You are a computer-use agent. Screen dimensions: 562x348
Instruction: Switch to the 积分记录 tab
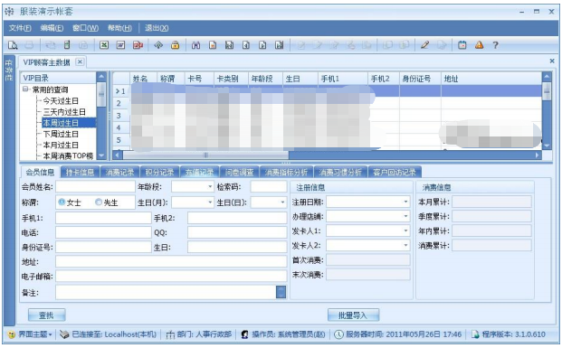(159, 173)
